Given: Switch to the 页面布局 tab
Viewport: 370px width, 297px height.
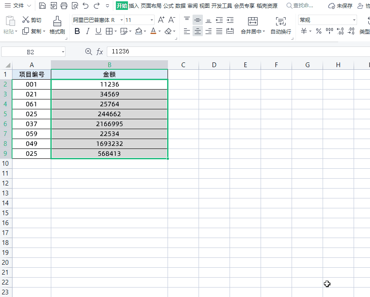Looking at the screenshot, I should 151,6.
